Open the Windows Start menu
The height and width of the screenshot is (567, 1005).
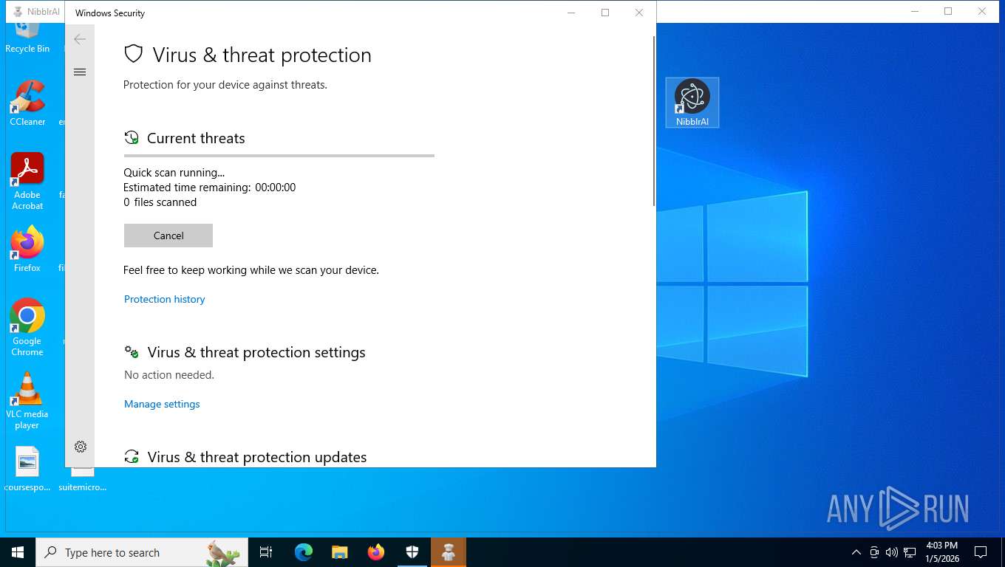(18, 552)
